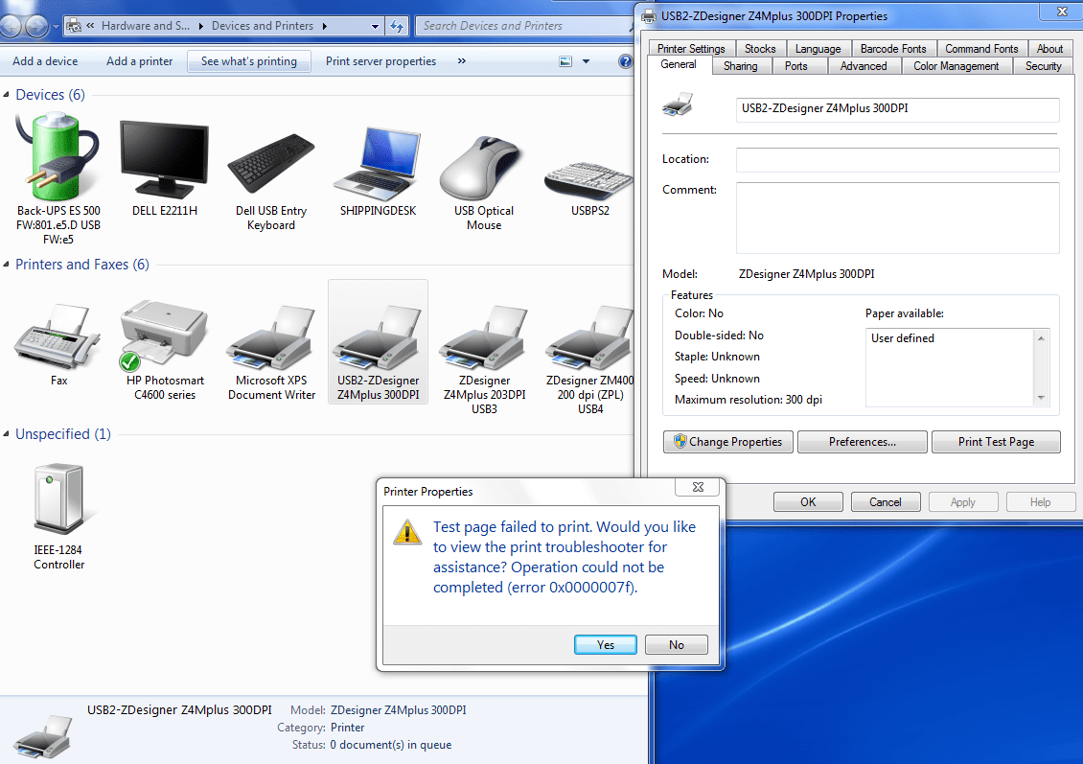Select the Microsoft XPS Document Writer icon
Image resolution: width=1083 pixels, height=764 pixels.
coord(270,337)
